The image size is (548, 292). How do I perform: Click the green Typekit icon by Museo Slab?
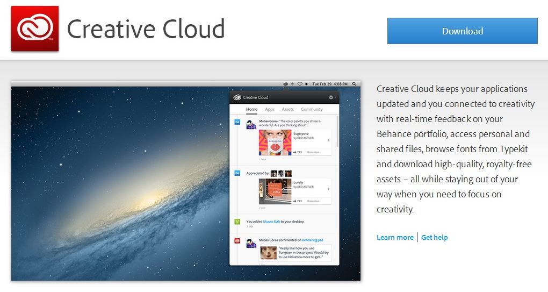pos(237,222)
